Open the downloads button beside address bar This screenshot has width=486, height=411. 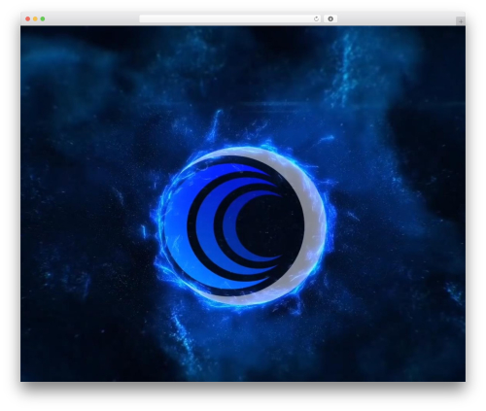330,18
